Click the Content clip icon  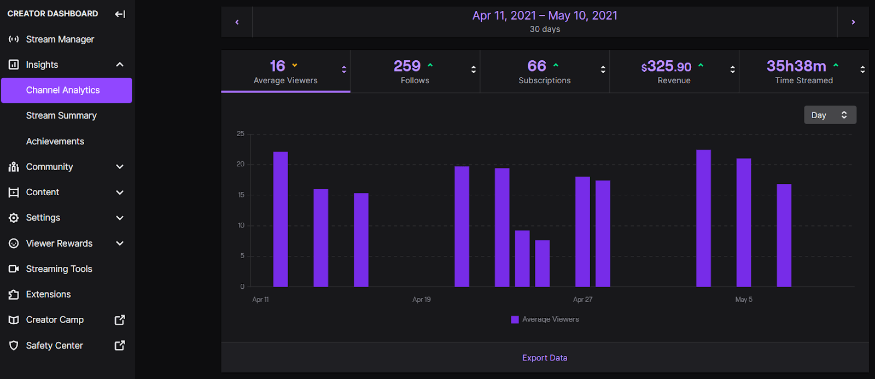[14, 193]
